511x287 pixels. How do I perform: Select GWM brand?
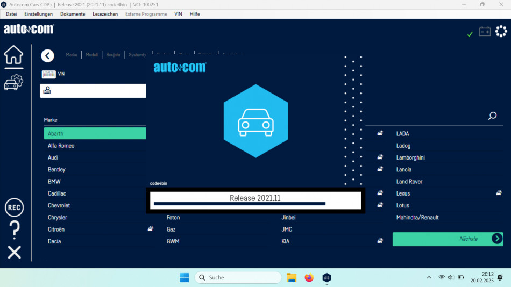pyautogui.click(x=173, y=241)
